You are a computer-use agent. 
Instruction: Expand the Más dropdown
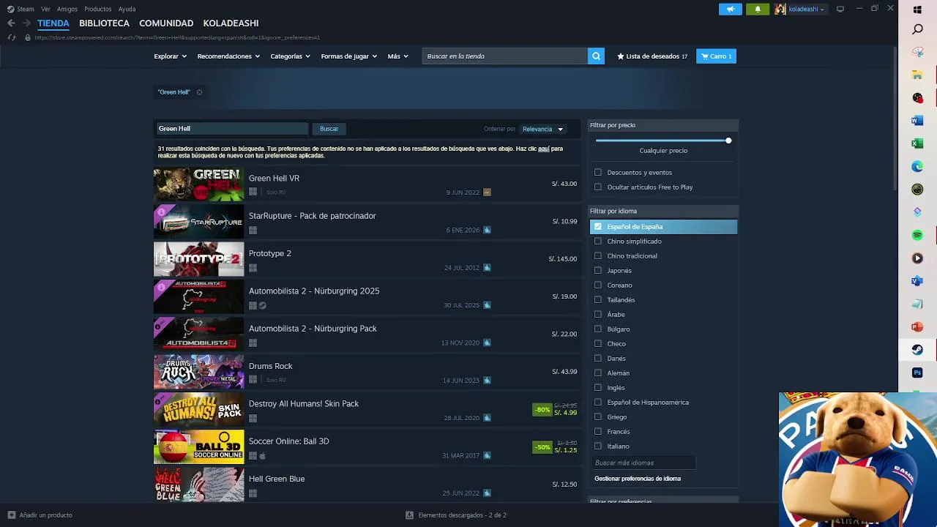(x=397, y=56)
